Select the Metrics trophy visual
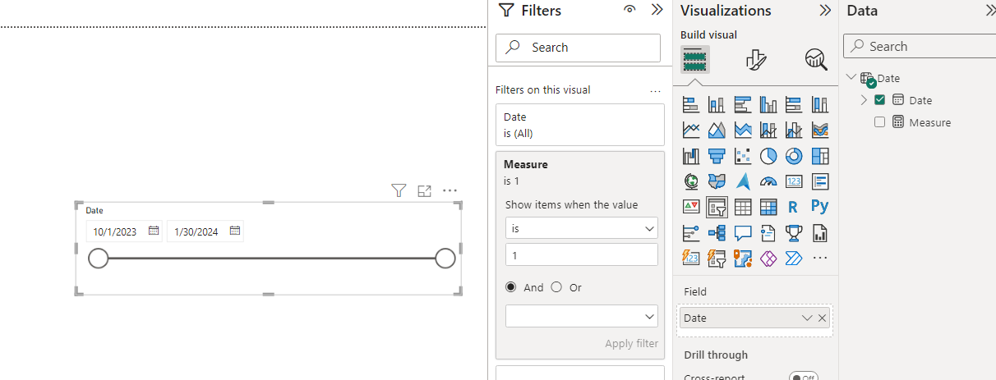Image resolution: width=996 pixels, height=380 pixels. point(794,233)
